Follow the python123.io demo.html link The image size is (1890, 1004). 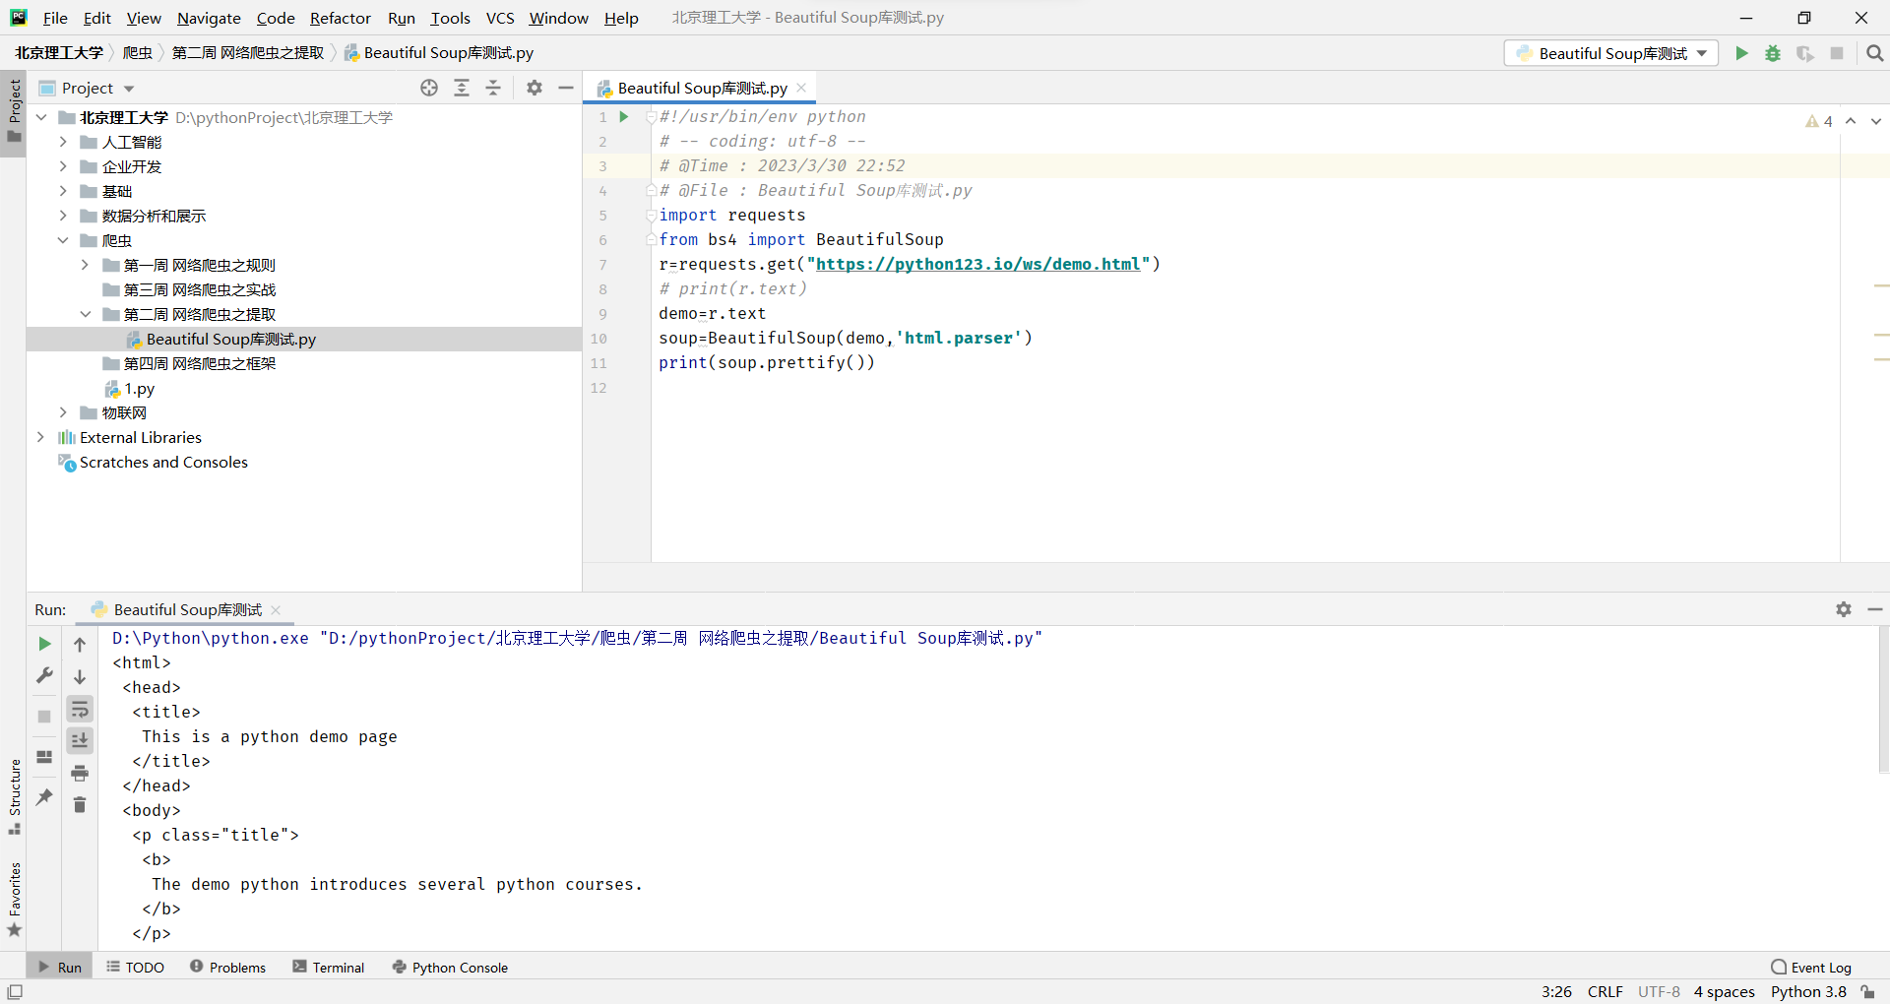point(977,264)
